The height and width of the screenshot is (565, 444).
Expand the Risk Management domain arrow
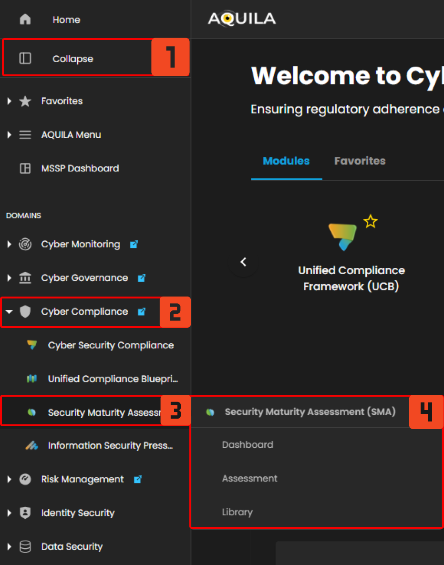(9, 479)
